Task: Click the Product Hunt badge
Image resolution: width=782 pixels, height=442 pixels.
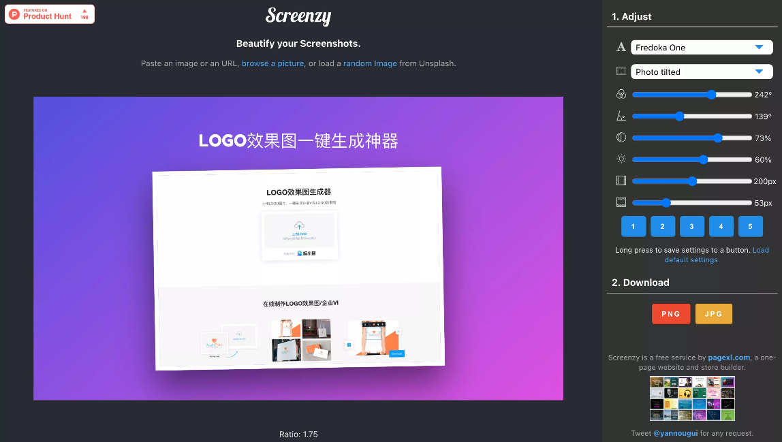Action: (49, 14)
